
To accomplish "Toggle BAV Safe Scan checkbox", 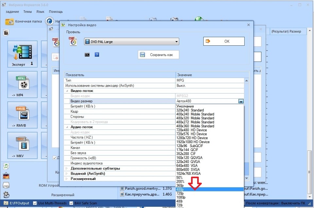I will pyautogui.click(x=71, y=203).
